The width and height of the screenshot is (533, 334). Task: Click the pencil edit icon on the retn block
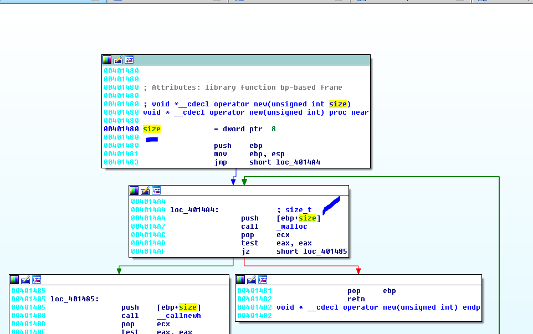252,279
